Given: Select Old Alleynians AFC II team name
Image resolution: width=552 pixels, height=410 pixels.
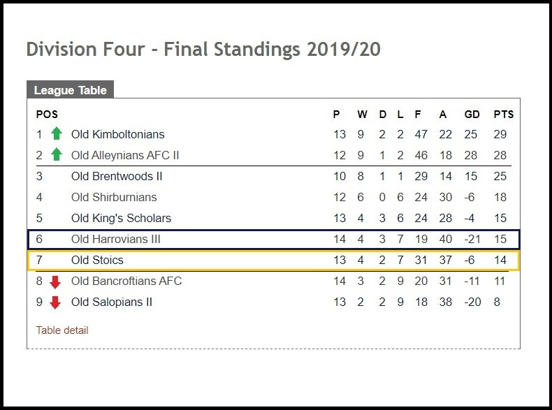Looking at the screenshot, I should (125, 155).
